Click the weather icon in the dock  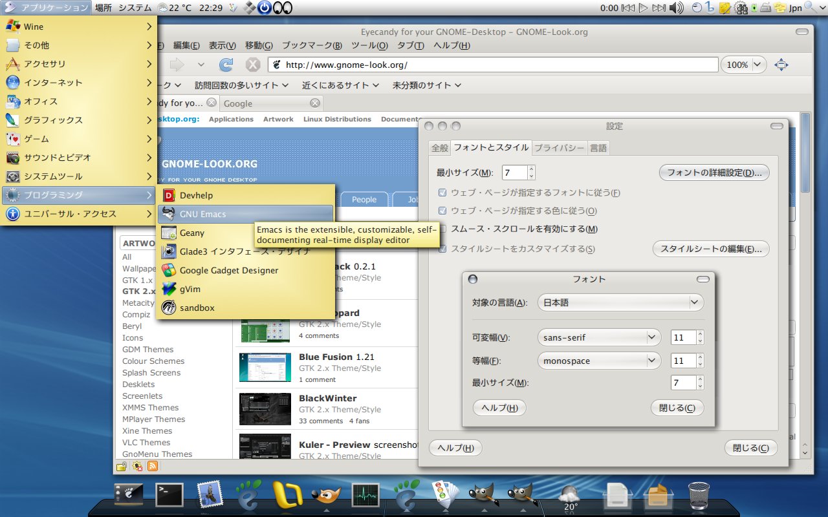pyautogui.click(x=571, y=496)
